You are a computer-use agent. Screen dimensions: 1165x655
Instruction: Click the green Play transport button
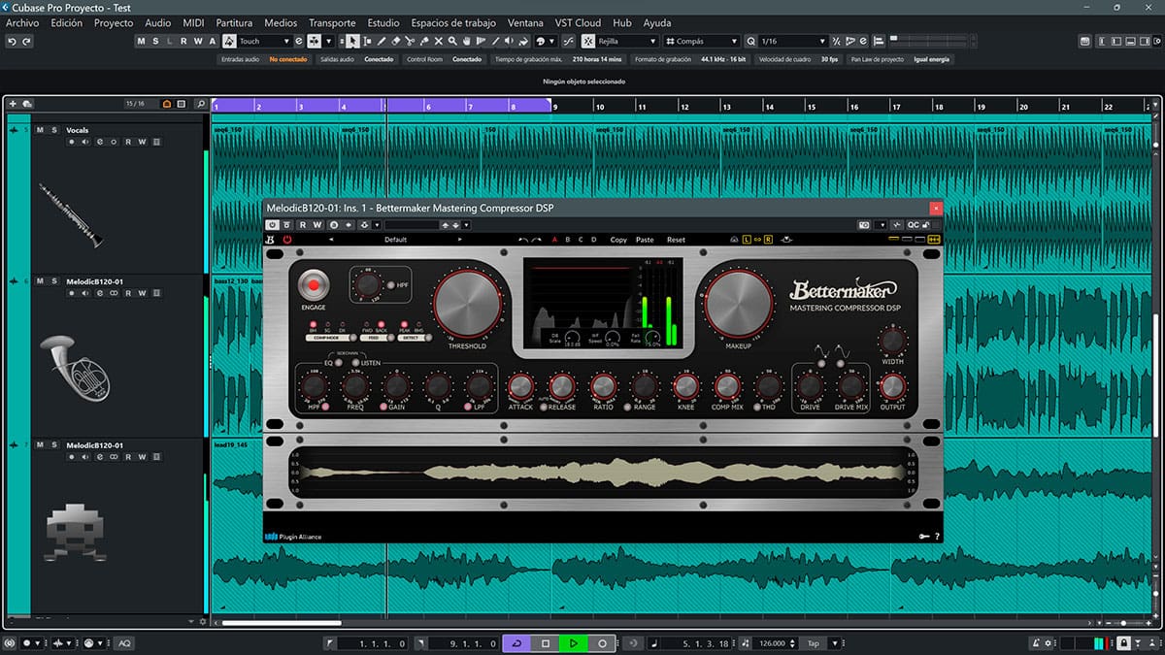pos(574,643)
